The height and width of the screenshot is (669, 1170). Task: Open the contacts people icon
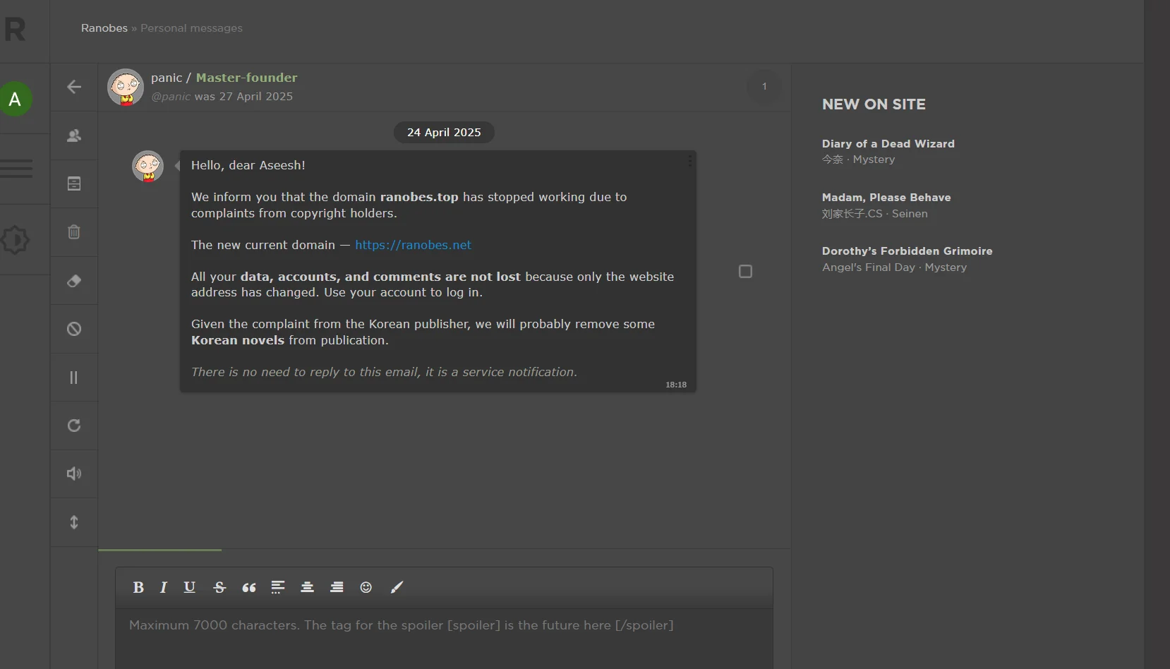[x=74, y=135]
